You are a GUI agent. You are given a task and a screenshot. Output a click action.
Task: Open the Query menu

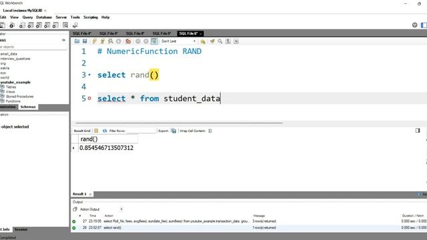[x=27, y=17]
